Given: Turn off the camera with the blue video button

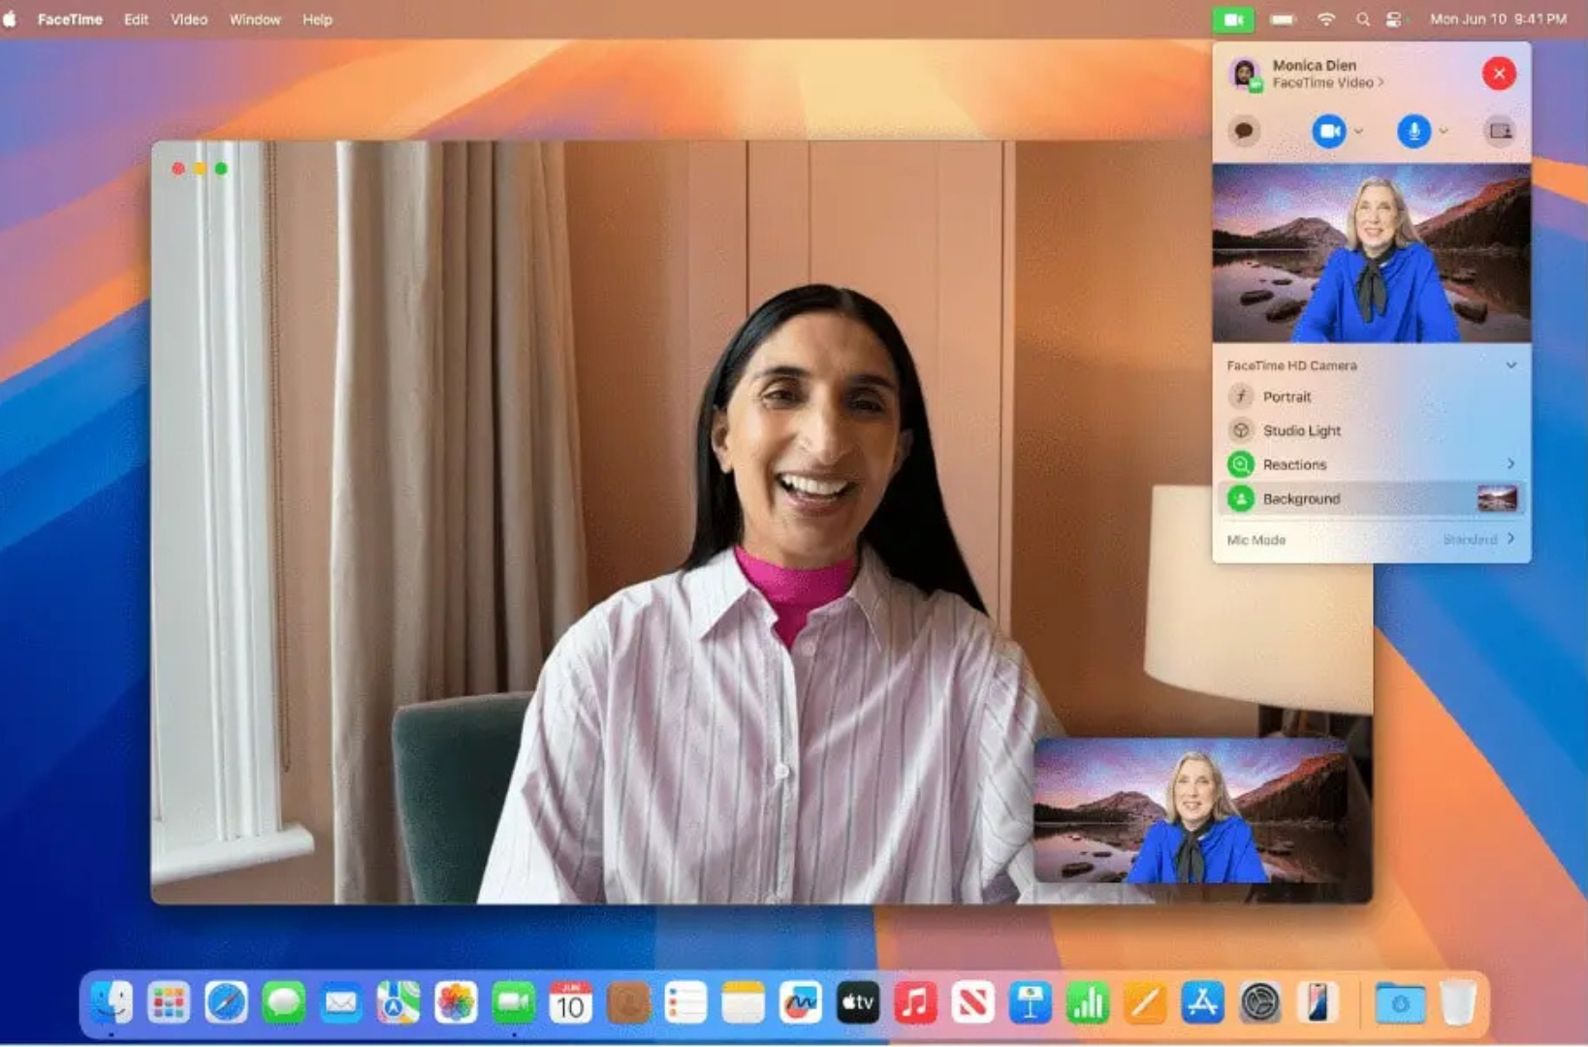Looking at the screenshot, I should (1327, 131).
